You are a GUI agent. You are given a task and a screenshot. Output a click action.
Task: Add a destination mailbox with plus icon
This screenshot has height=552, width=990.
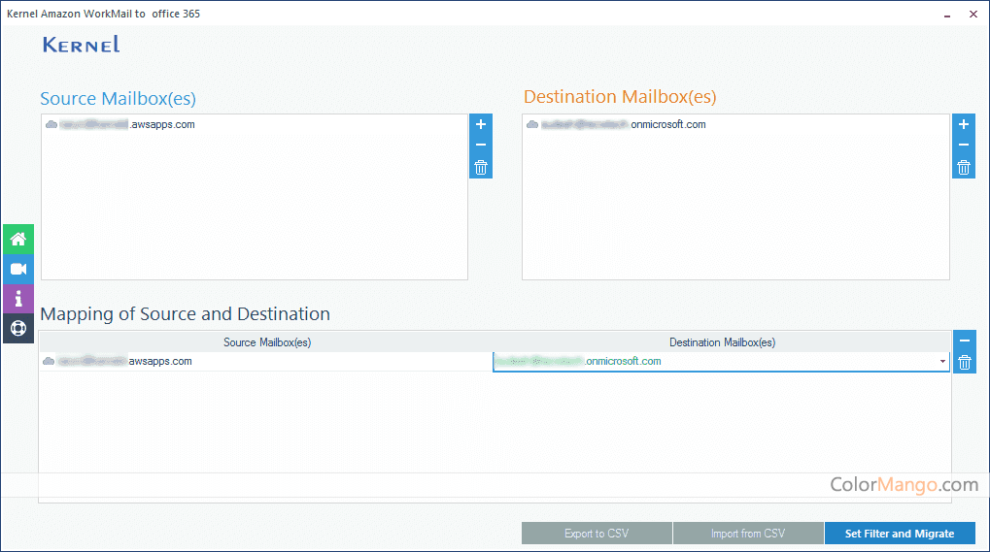tap(963, 124)
